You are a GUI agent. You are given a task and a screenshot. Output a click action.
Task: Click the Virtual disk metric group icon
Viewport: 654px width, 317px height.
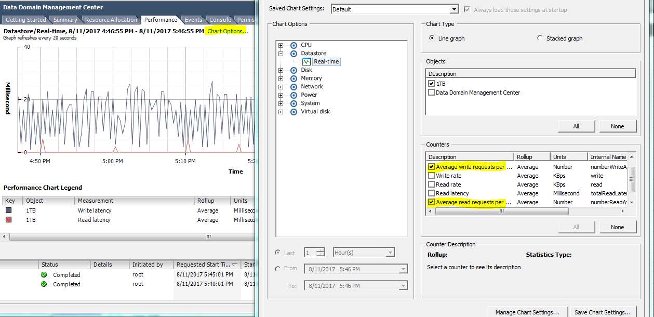pyautogui.click(x=294, y=111)
